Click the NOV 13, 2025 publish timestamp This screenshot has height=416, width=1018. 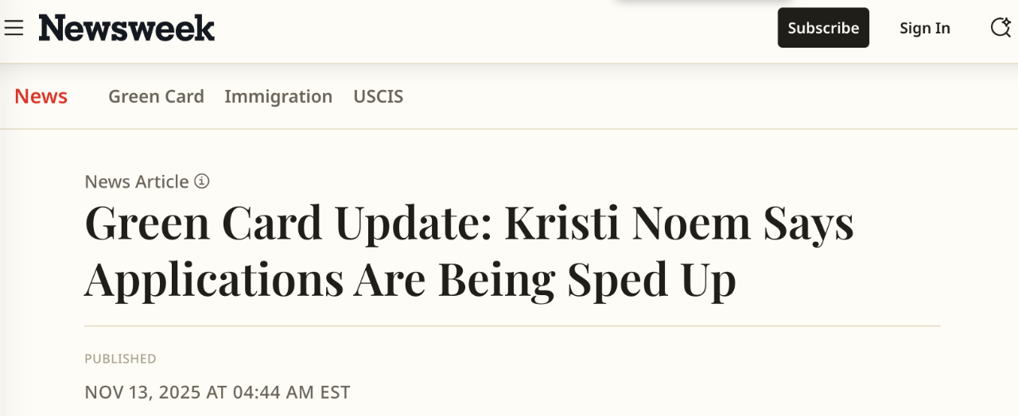click(217, 392)
